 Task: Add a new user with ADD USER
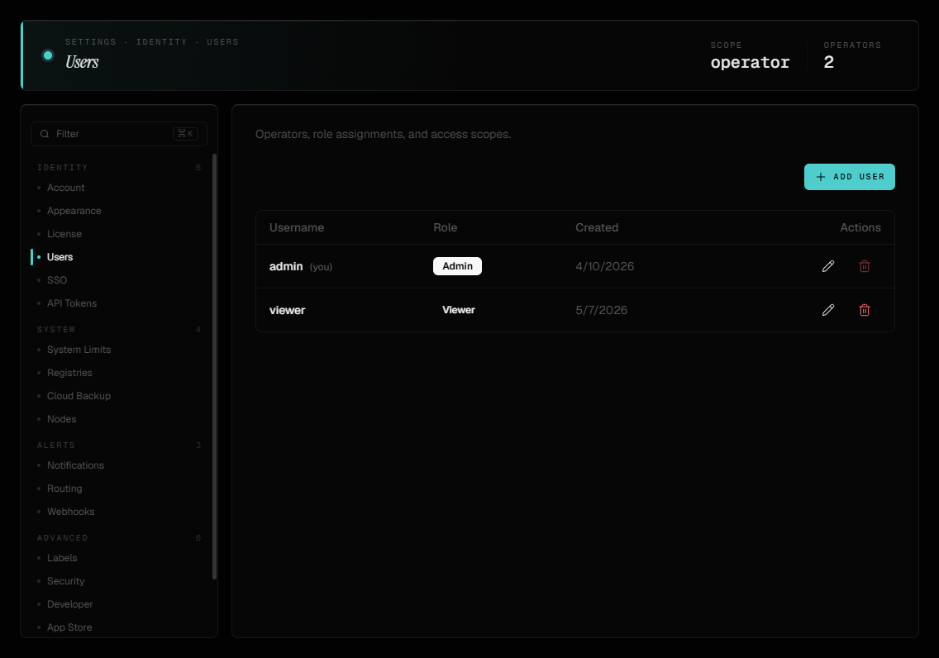tap(849, 177)
